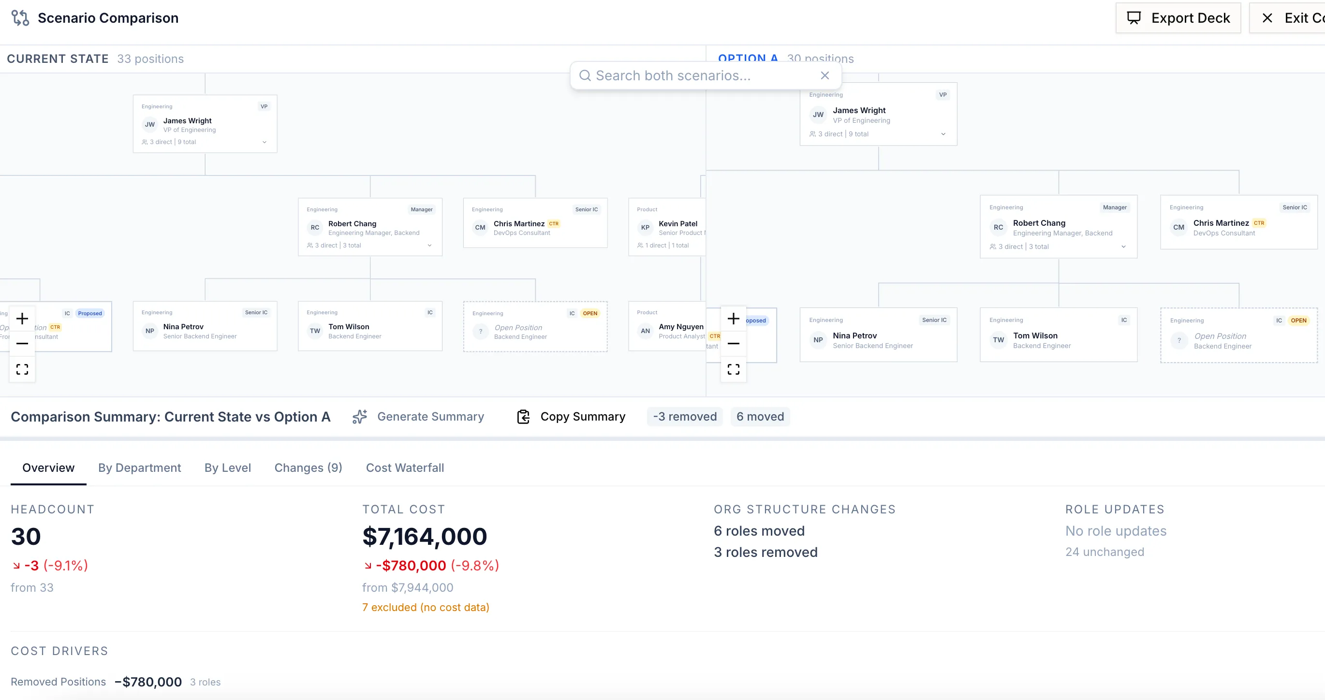Viewport: 1325px width, 700px height.
Task: Click the VP badge on James Wright's Current State card
Action: [264, 106]
